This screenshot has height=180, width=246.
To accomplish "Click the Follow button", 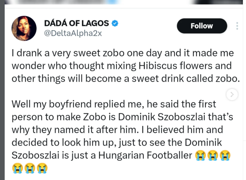I will [202, 26].
